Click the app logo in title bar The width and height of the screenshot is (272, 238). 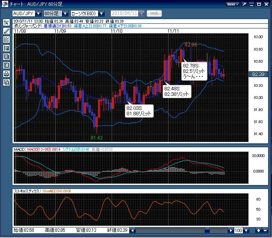coord(5,4)
